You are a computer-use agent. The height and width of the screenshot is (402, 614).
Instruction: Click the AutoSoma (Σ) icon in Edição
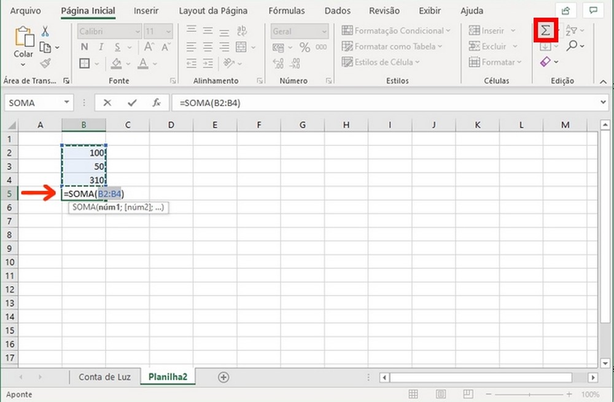pyautogui.click(x=545, y=29)
